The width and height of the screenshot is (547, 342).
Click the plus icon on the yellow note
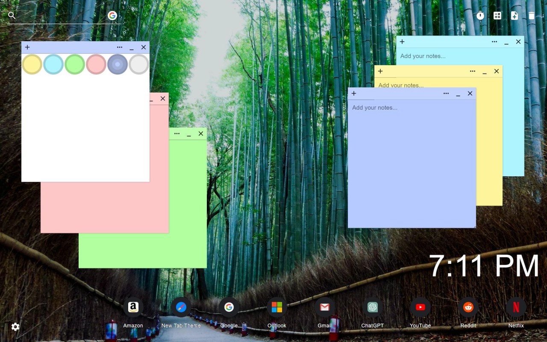pyautogui.click(x=380, y=71)
